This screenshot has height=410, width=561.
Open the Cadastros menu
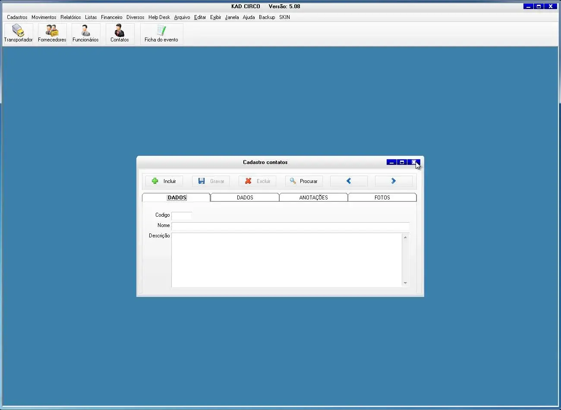coord(17,17)
